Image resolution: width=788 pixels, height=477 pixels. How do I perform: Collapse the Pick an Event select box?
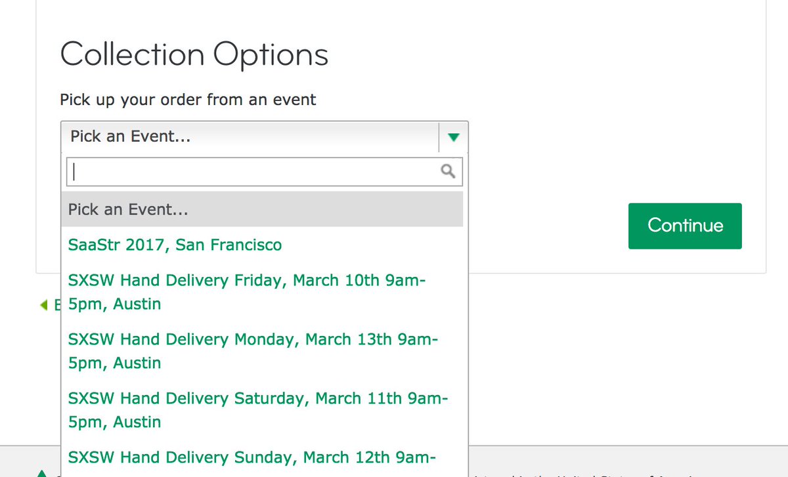pyautogui.click(x=264, y=136)
